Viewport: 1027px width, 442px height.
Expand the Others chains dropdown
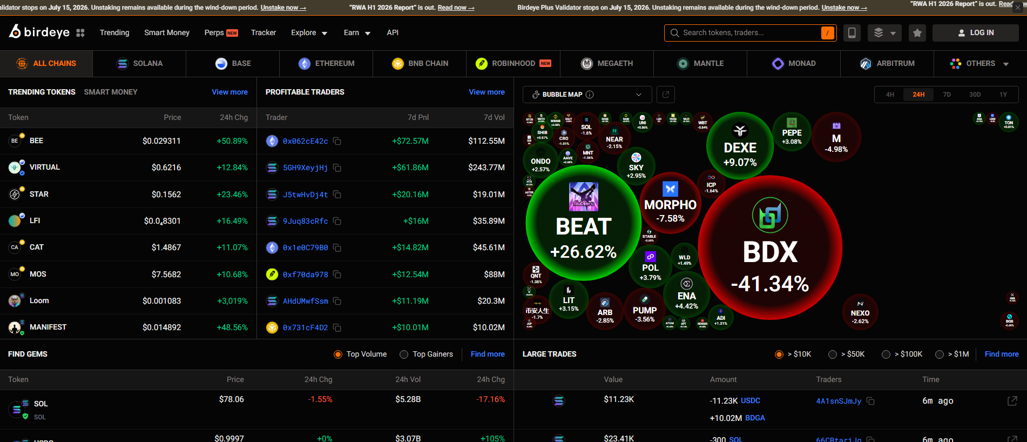tap(979, 64)
